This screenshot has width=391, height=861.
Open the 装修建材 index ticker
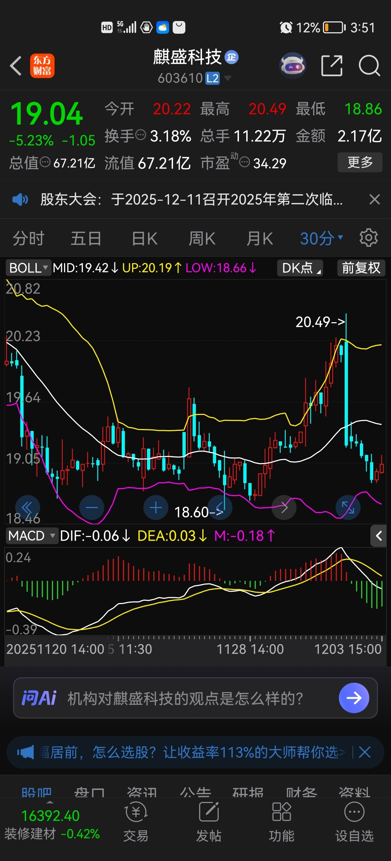coord(52,825)
